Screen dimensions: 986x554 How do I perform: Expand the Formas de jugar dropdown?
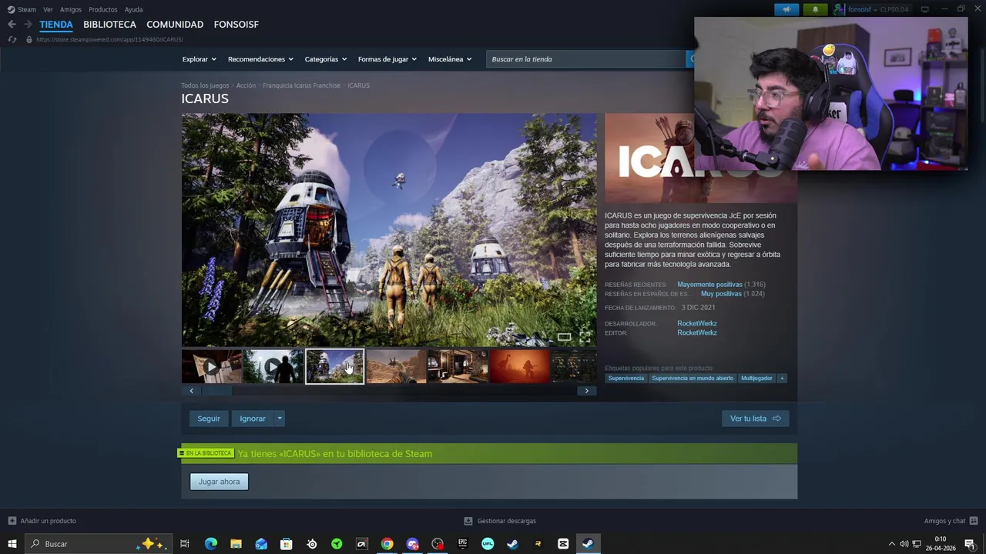[x=387, y=59]
